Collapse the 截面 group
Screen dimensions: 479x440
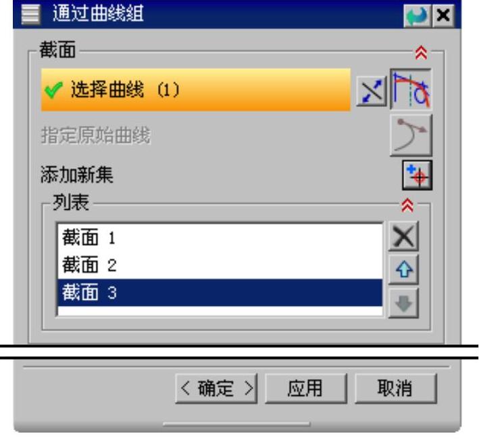click(x=421, y=53)
